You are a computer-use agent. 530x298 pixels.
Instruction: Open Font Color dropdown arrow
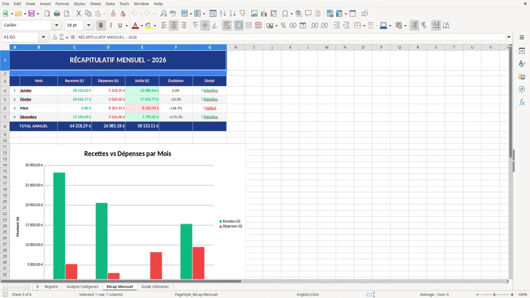tap(142, 26)
